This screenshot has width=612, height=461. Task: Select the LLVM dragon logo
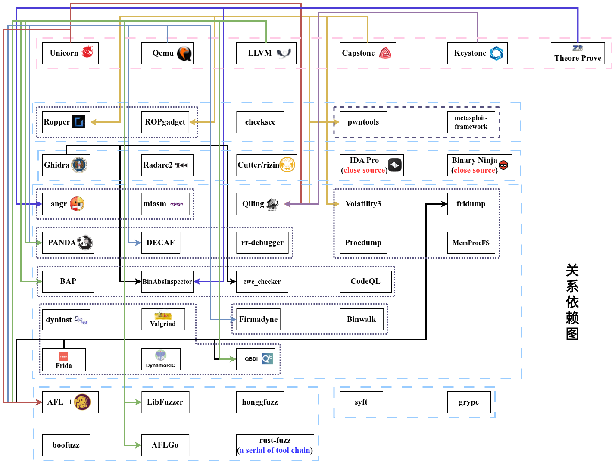coord(284,53)
